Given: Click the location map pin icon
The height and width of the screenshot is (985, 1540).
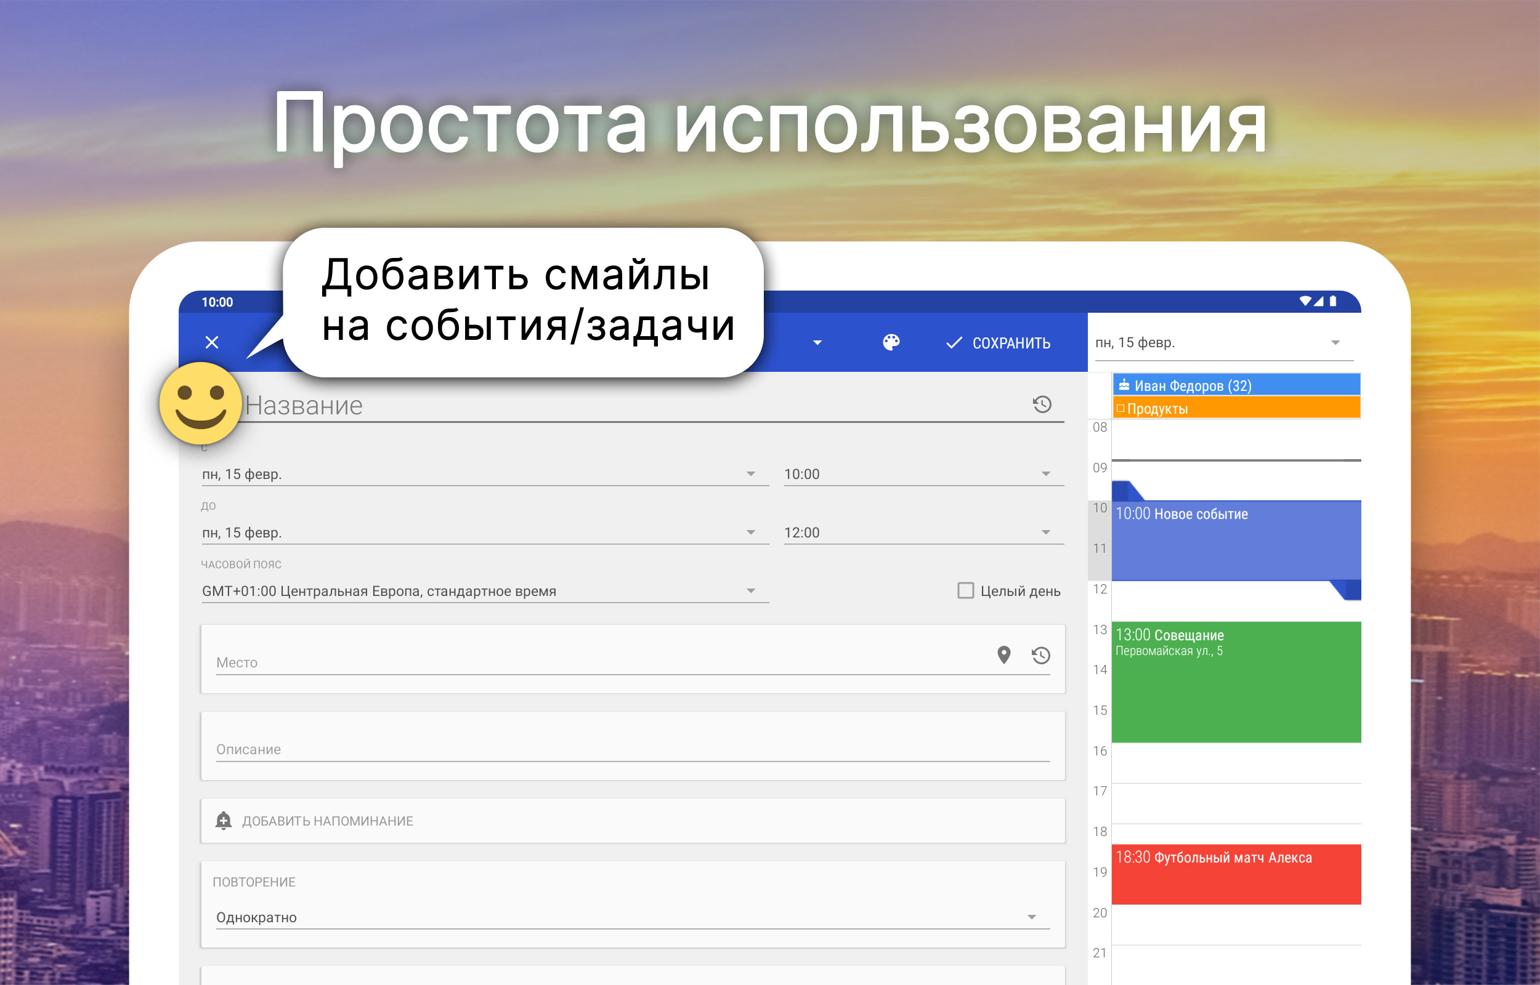Looking at the screenshot, I should [1003, 655].
